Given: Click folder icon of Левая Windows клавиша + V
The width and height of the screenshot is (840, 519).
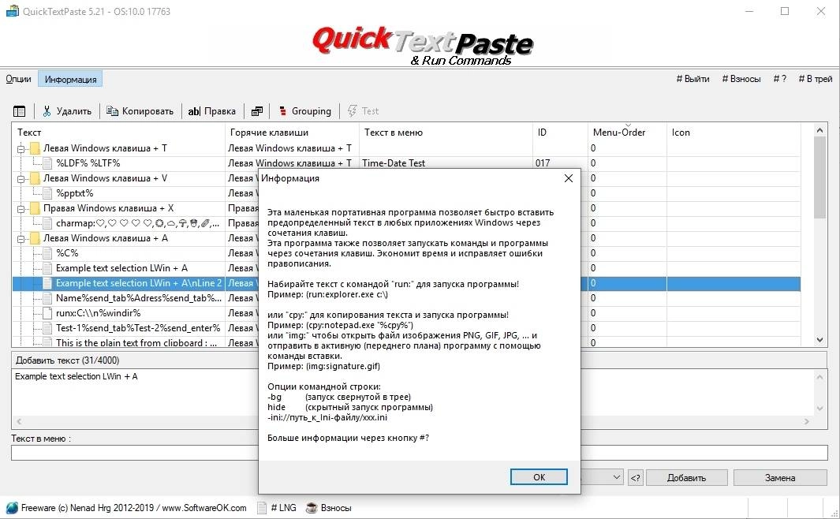Looking at the screenshot, I should pos(35,178).
